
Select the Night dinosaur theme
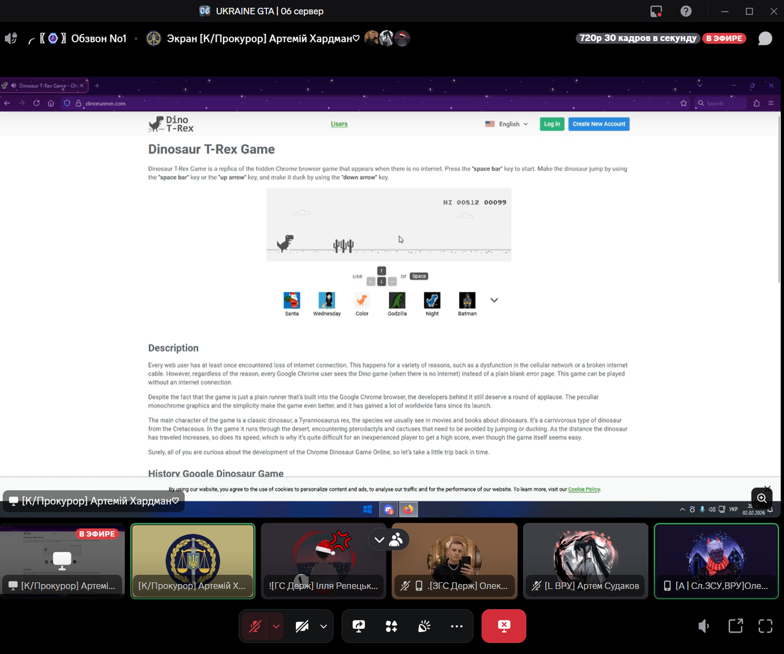[432, 304]
